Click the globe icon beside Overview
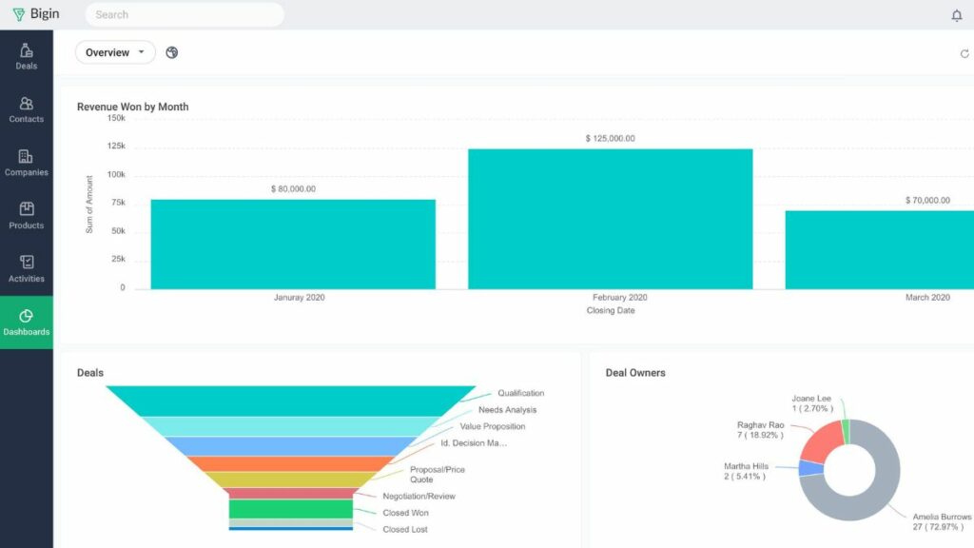Screen dimensions: 974x548 (171, 52)
